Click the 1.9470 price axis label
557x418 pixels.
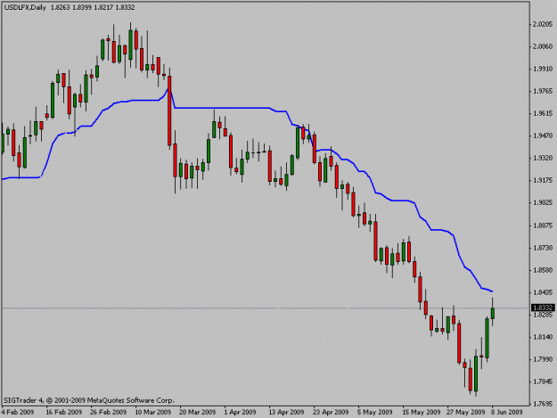[x=543, y=135]
